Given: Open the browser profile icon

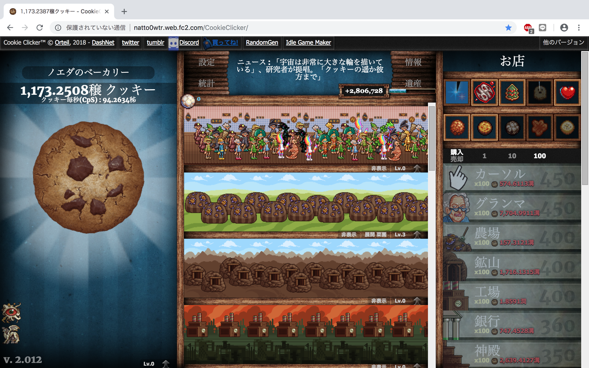Looking at the screenshot, I should coord(564,28).
